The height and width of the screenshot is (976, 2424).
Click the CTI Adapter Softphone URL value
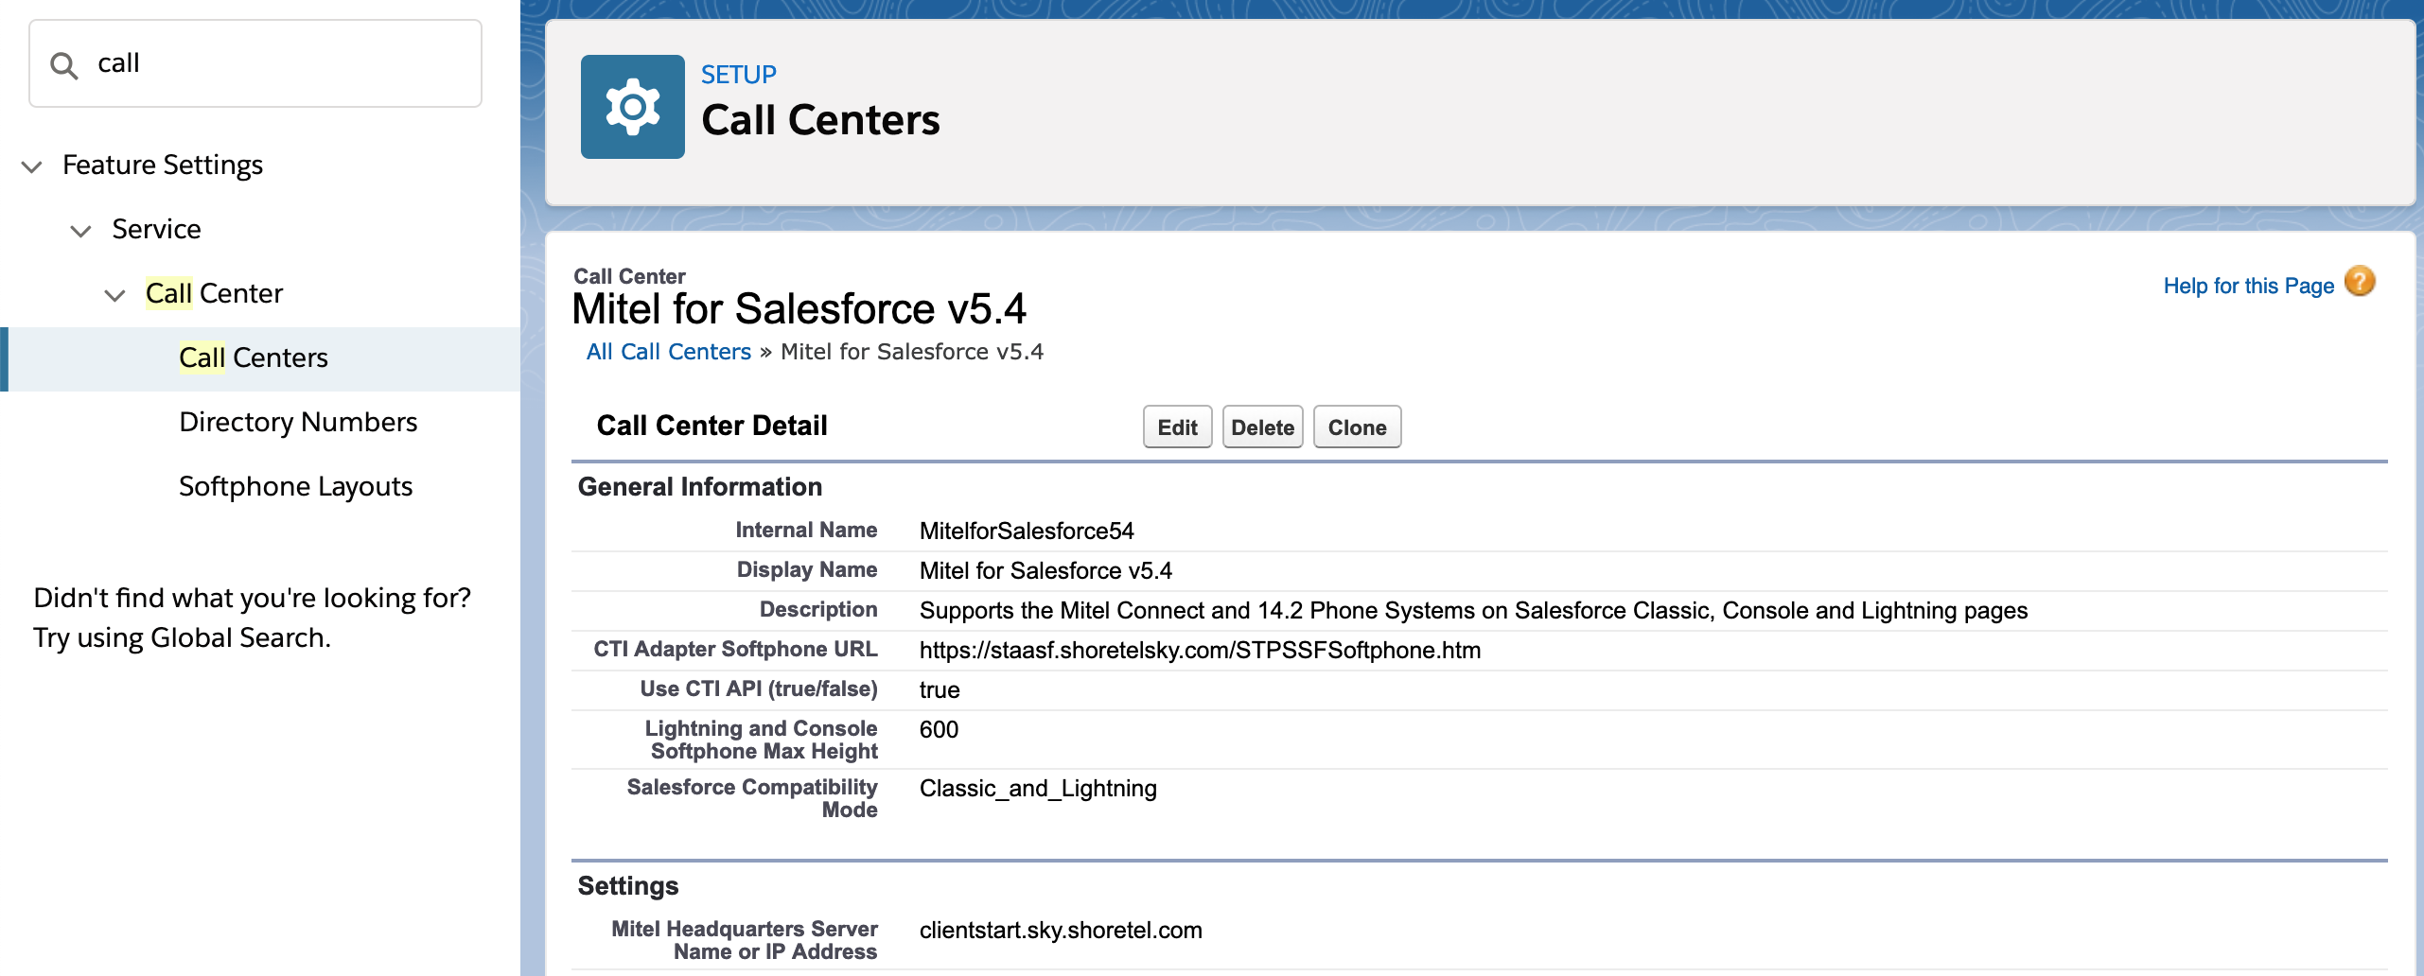pos(1200,651)
